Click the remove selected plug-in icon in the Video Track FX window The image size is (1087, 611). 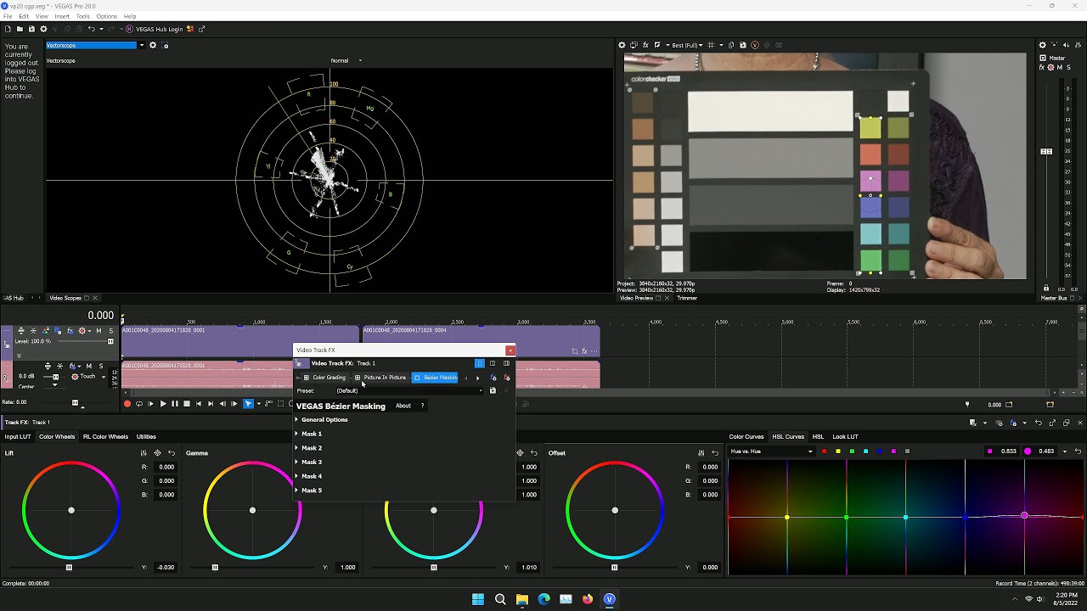click(507, 378)
